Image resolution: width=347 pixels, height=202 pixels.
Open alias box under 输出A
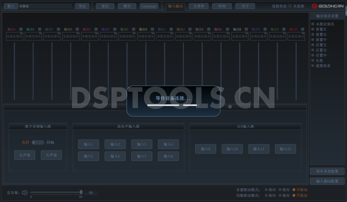15,36
